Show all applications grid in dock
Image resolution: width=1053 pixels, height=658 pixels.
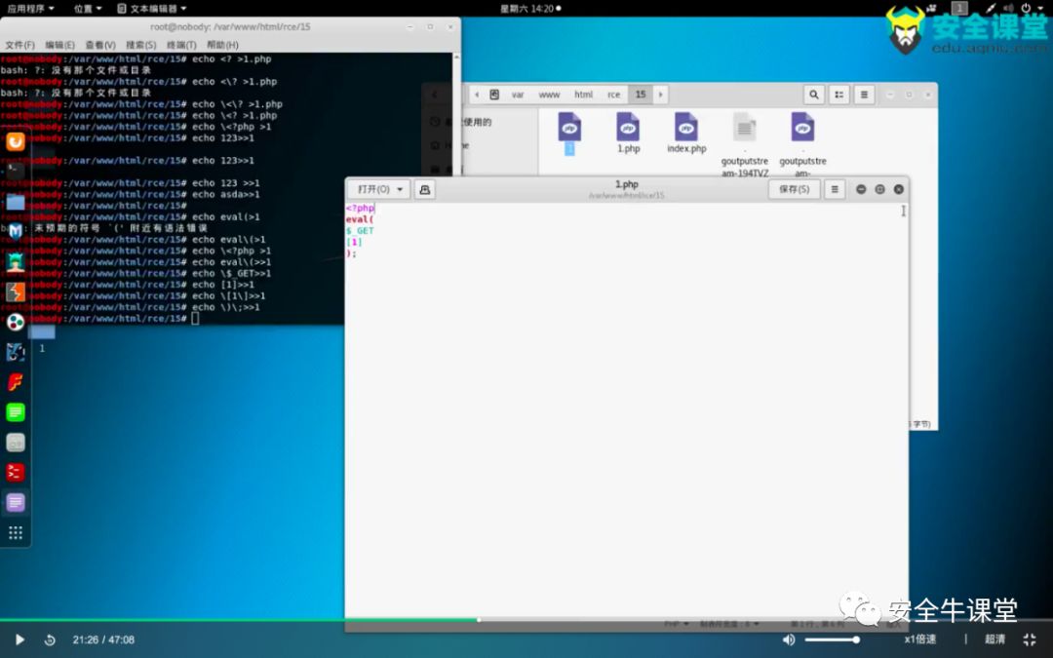click(x=15, y=533)
